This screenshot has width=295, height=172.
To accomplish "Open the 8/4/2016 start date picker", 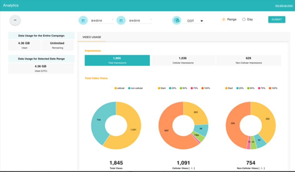I will tap(102, 21).
